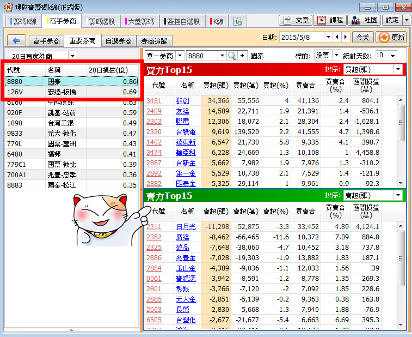Click the next date arrow

(346, 37)
